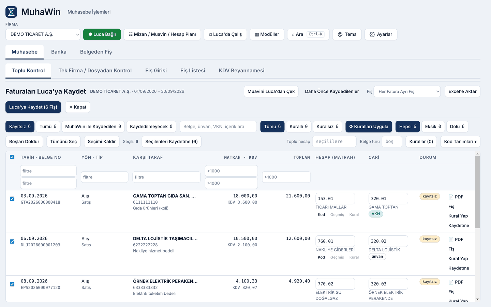Click Luca'ya Kaydet (6 Fiş) button
This screenshot has height=307, width=491.
(33, 107)
